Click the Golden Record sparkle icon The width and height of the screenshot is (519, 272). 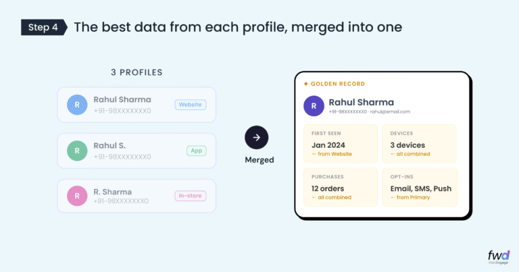pyautogui.click(x=306, y=84)
